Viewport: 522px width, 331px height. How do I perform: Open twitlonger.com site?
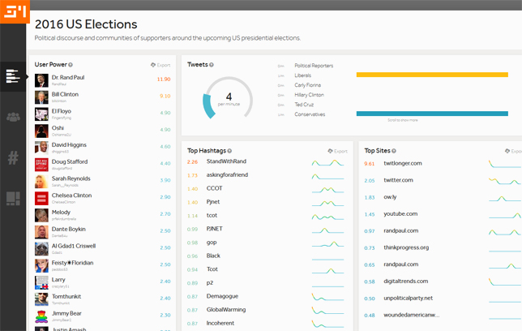(403, 163)
